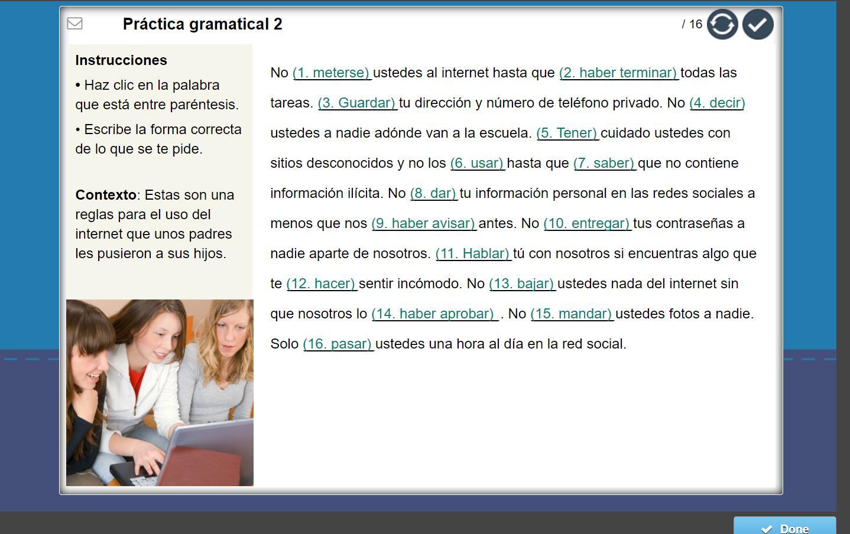Click blank (15. mandar)

coord(572,314)
